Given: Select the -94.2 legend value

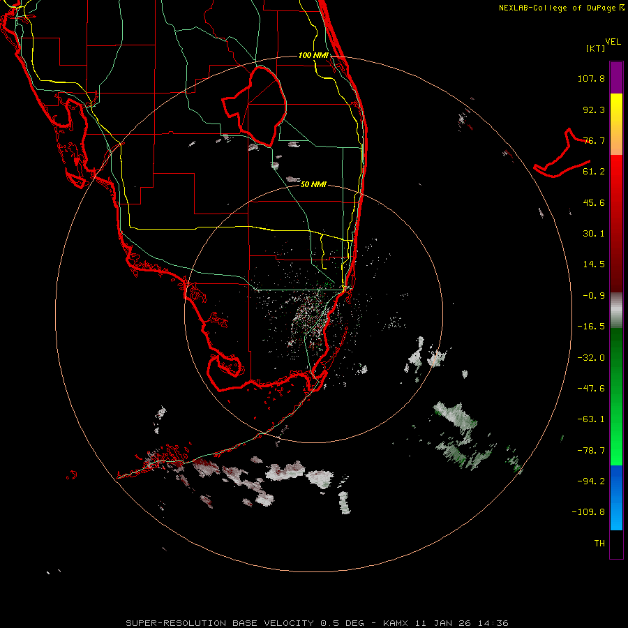Looking at the screenshot, I should [591, 481].
